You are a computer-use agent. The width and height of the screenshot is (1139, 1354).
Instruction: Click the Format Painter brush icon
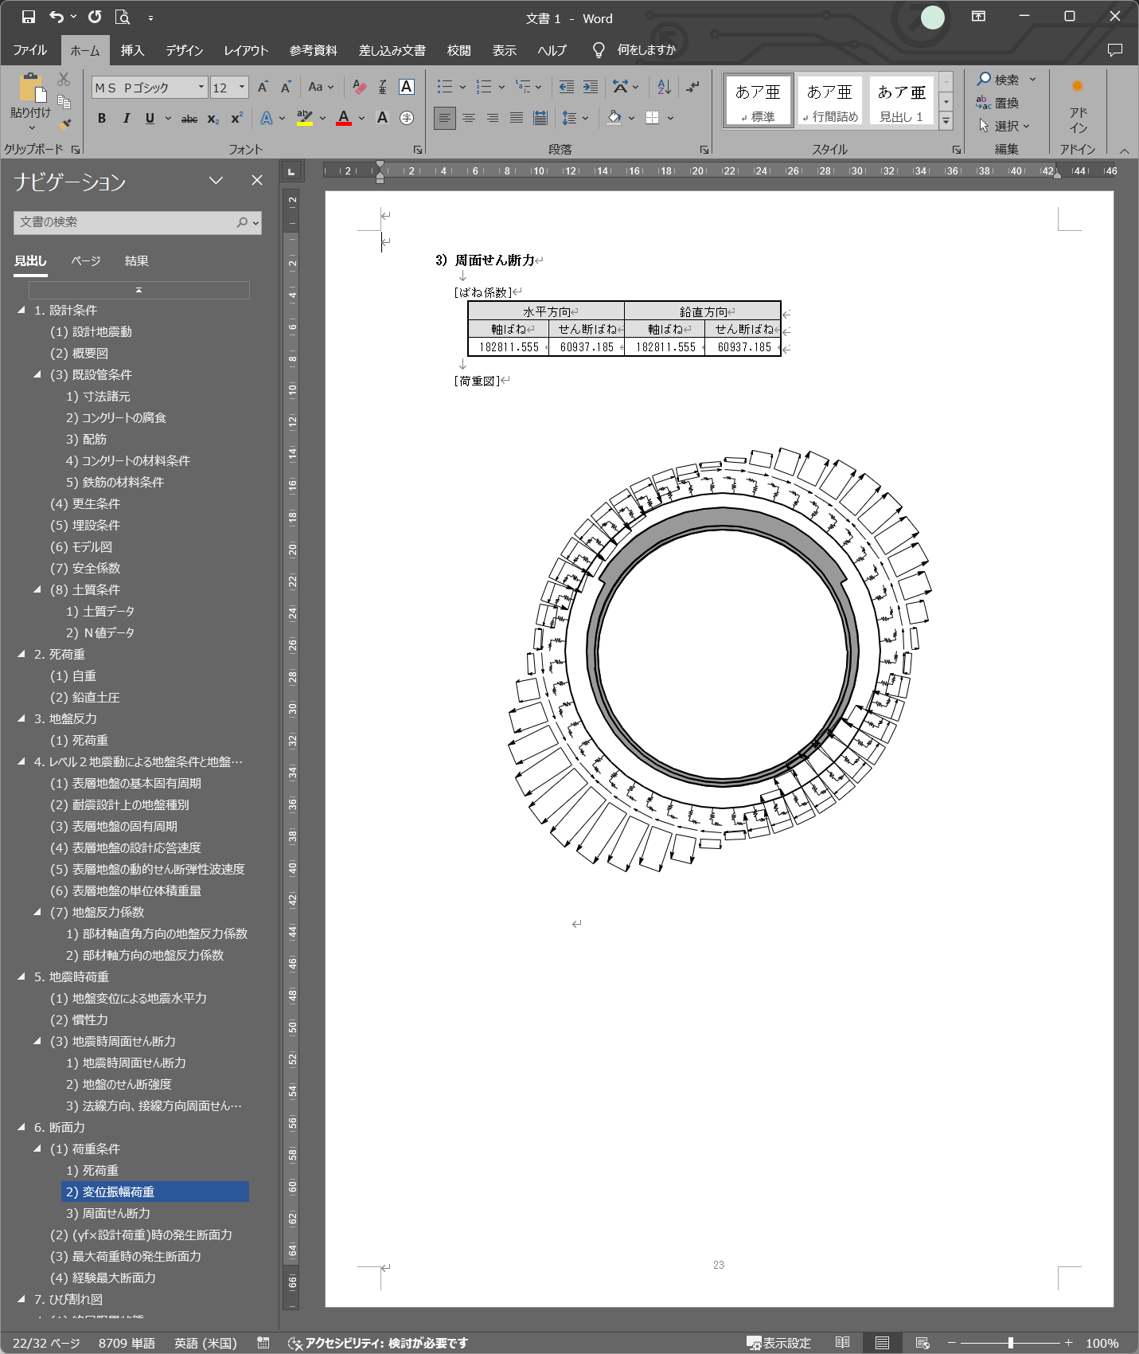[x=64, y=123]
